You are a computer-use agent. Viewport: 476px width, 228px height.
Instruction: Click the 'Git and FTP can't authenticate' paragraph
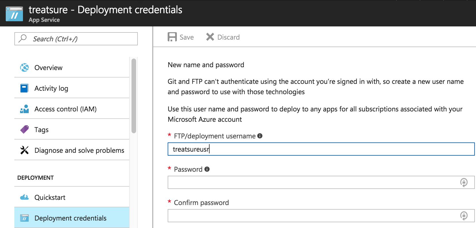click(316, 87)
